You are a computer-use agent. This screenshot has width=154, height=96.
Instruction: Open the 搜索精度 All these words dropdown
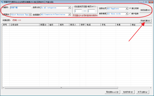117,14
